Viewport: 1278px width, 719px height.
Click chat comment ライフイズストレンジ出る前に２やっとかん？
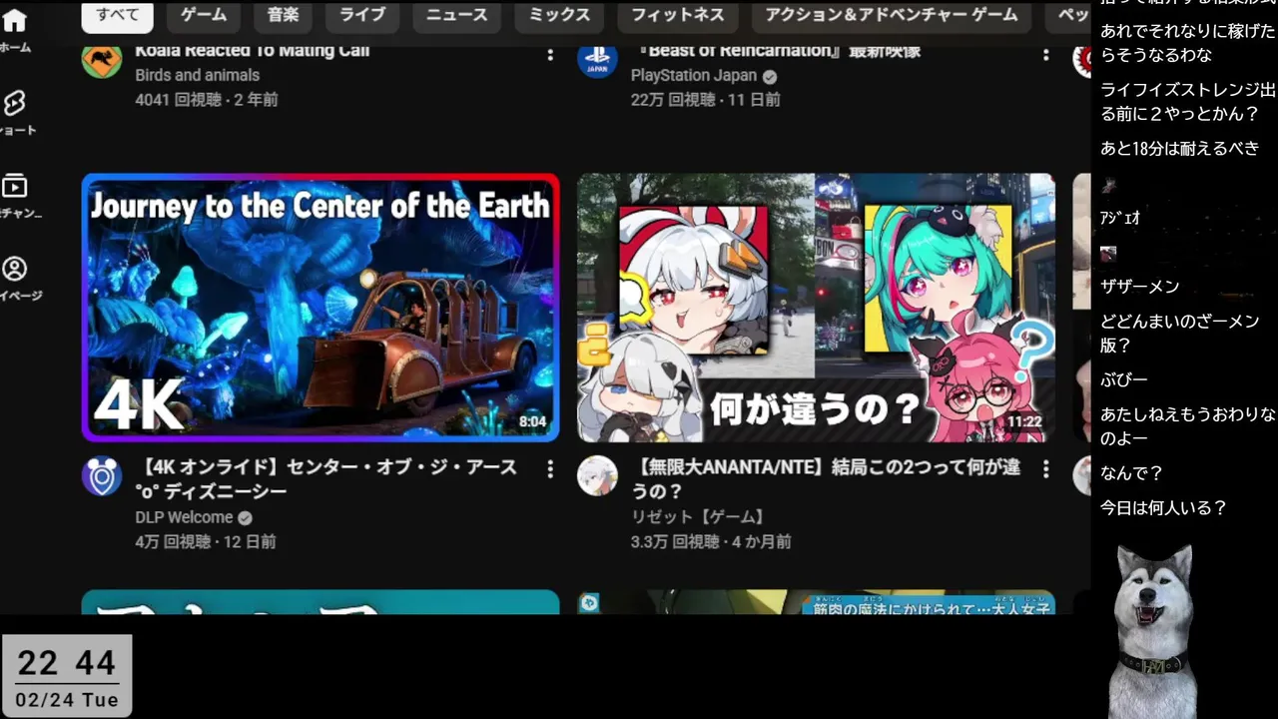[x=1187, y=102]
